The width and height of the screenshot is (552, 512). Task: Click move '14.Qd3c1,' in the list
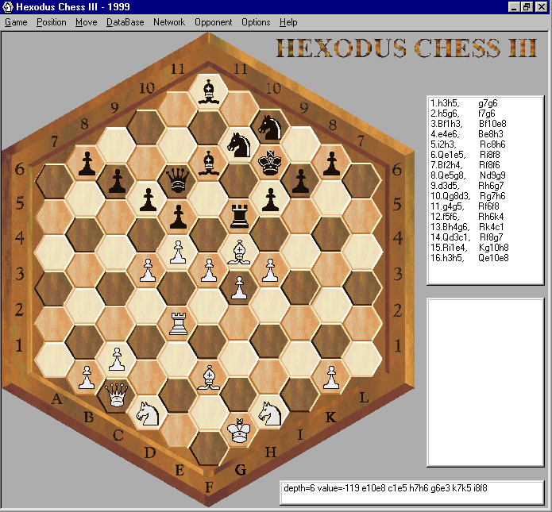coord(450,237)
